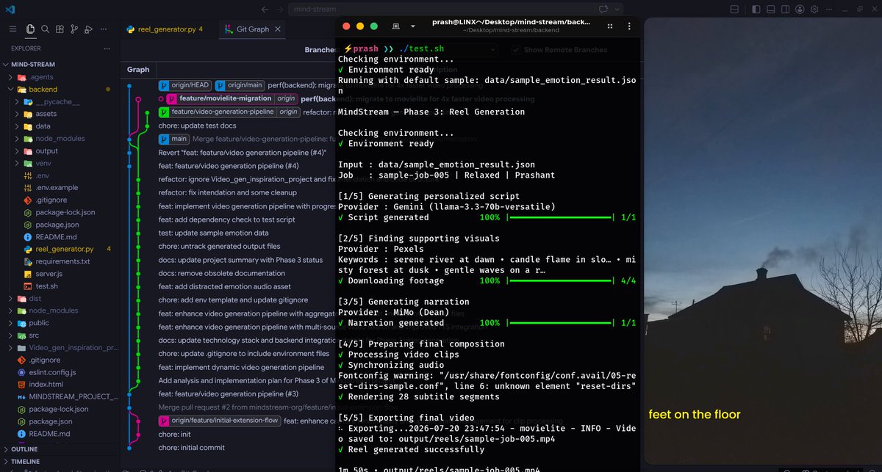Viewport: 882px width, 472px height.
Task: Select commit 'chore: update test docs'
Action: coord(197,126)
